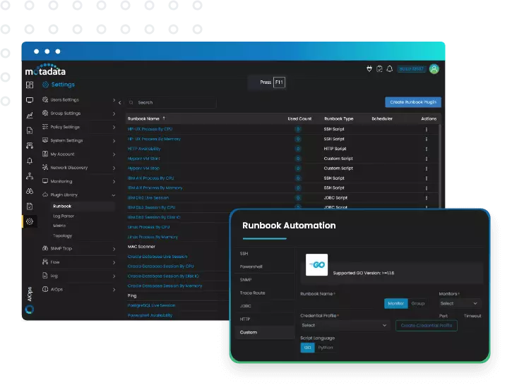The image size is (512, 392).
Task: Focus the runbook Search field
Action: (x=172, y=102)
